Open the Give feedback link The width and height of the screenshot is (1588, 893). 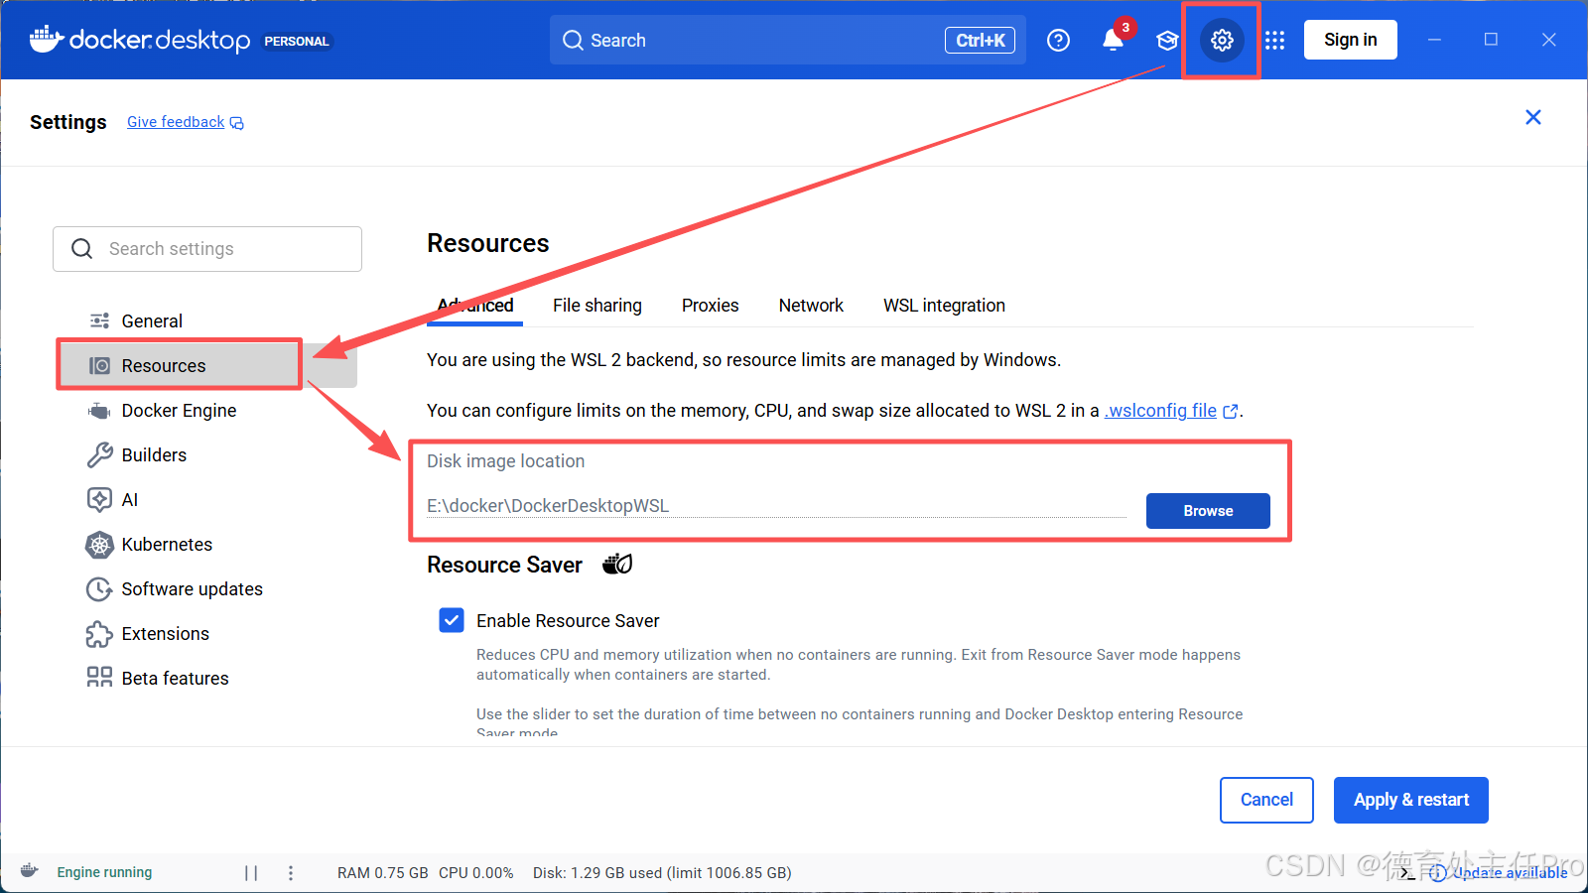pyautogui.click(x=176, y=122)
